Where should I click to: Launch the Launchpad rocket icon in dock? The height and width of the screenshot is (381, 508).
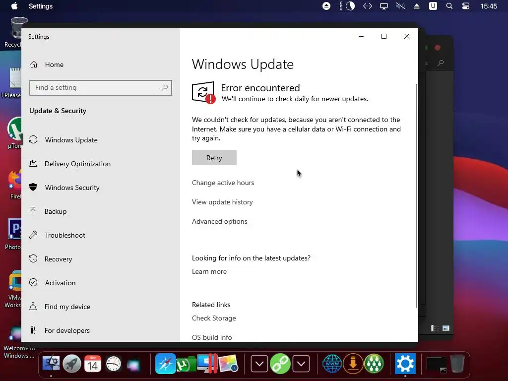pos(71,364)
